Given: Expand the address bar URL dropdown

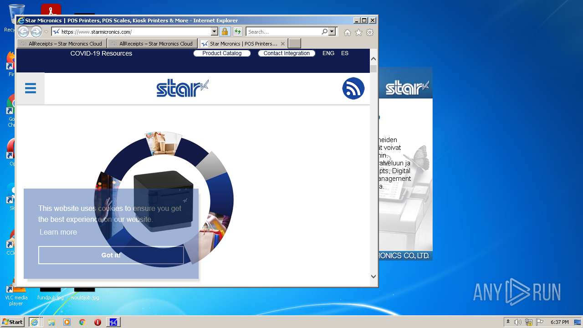Looking at the screenshot, I should pyautogui.click(x=214, y=31).
